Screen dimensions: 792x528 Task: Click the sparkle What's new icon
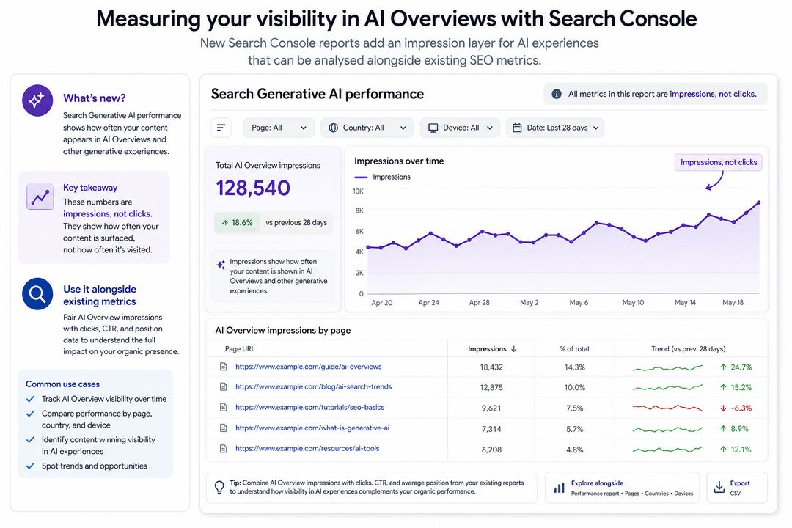(37, 100)
